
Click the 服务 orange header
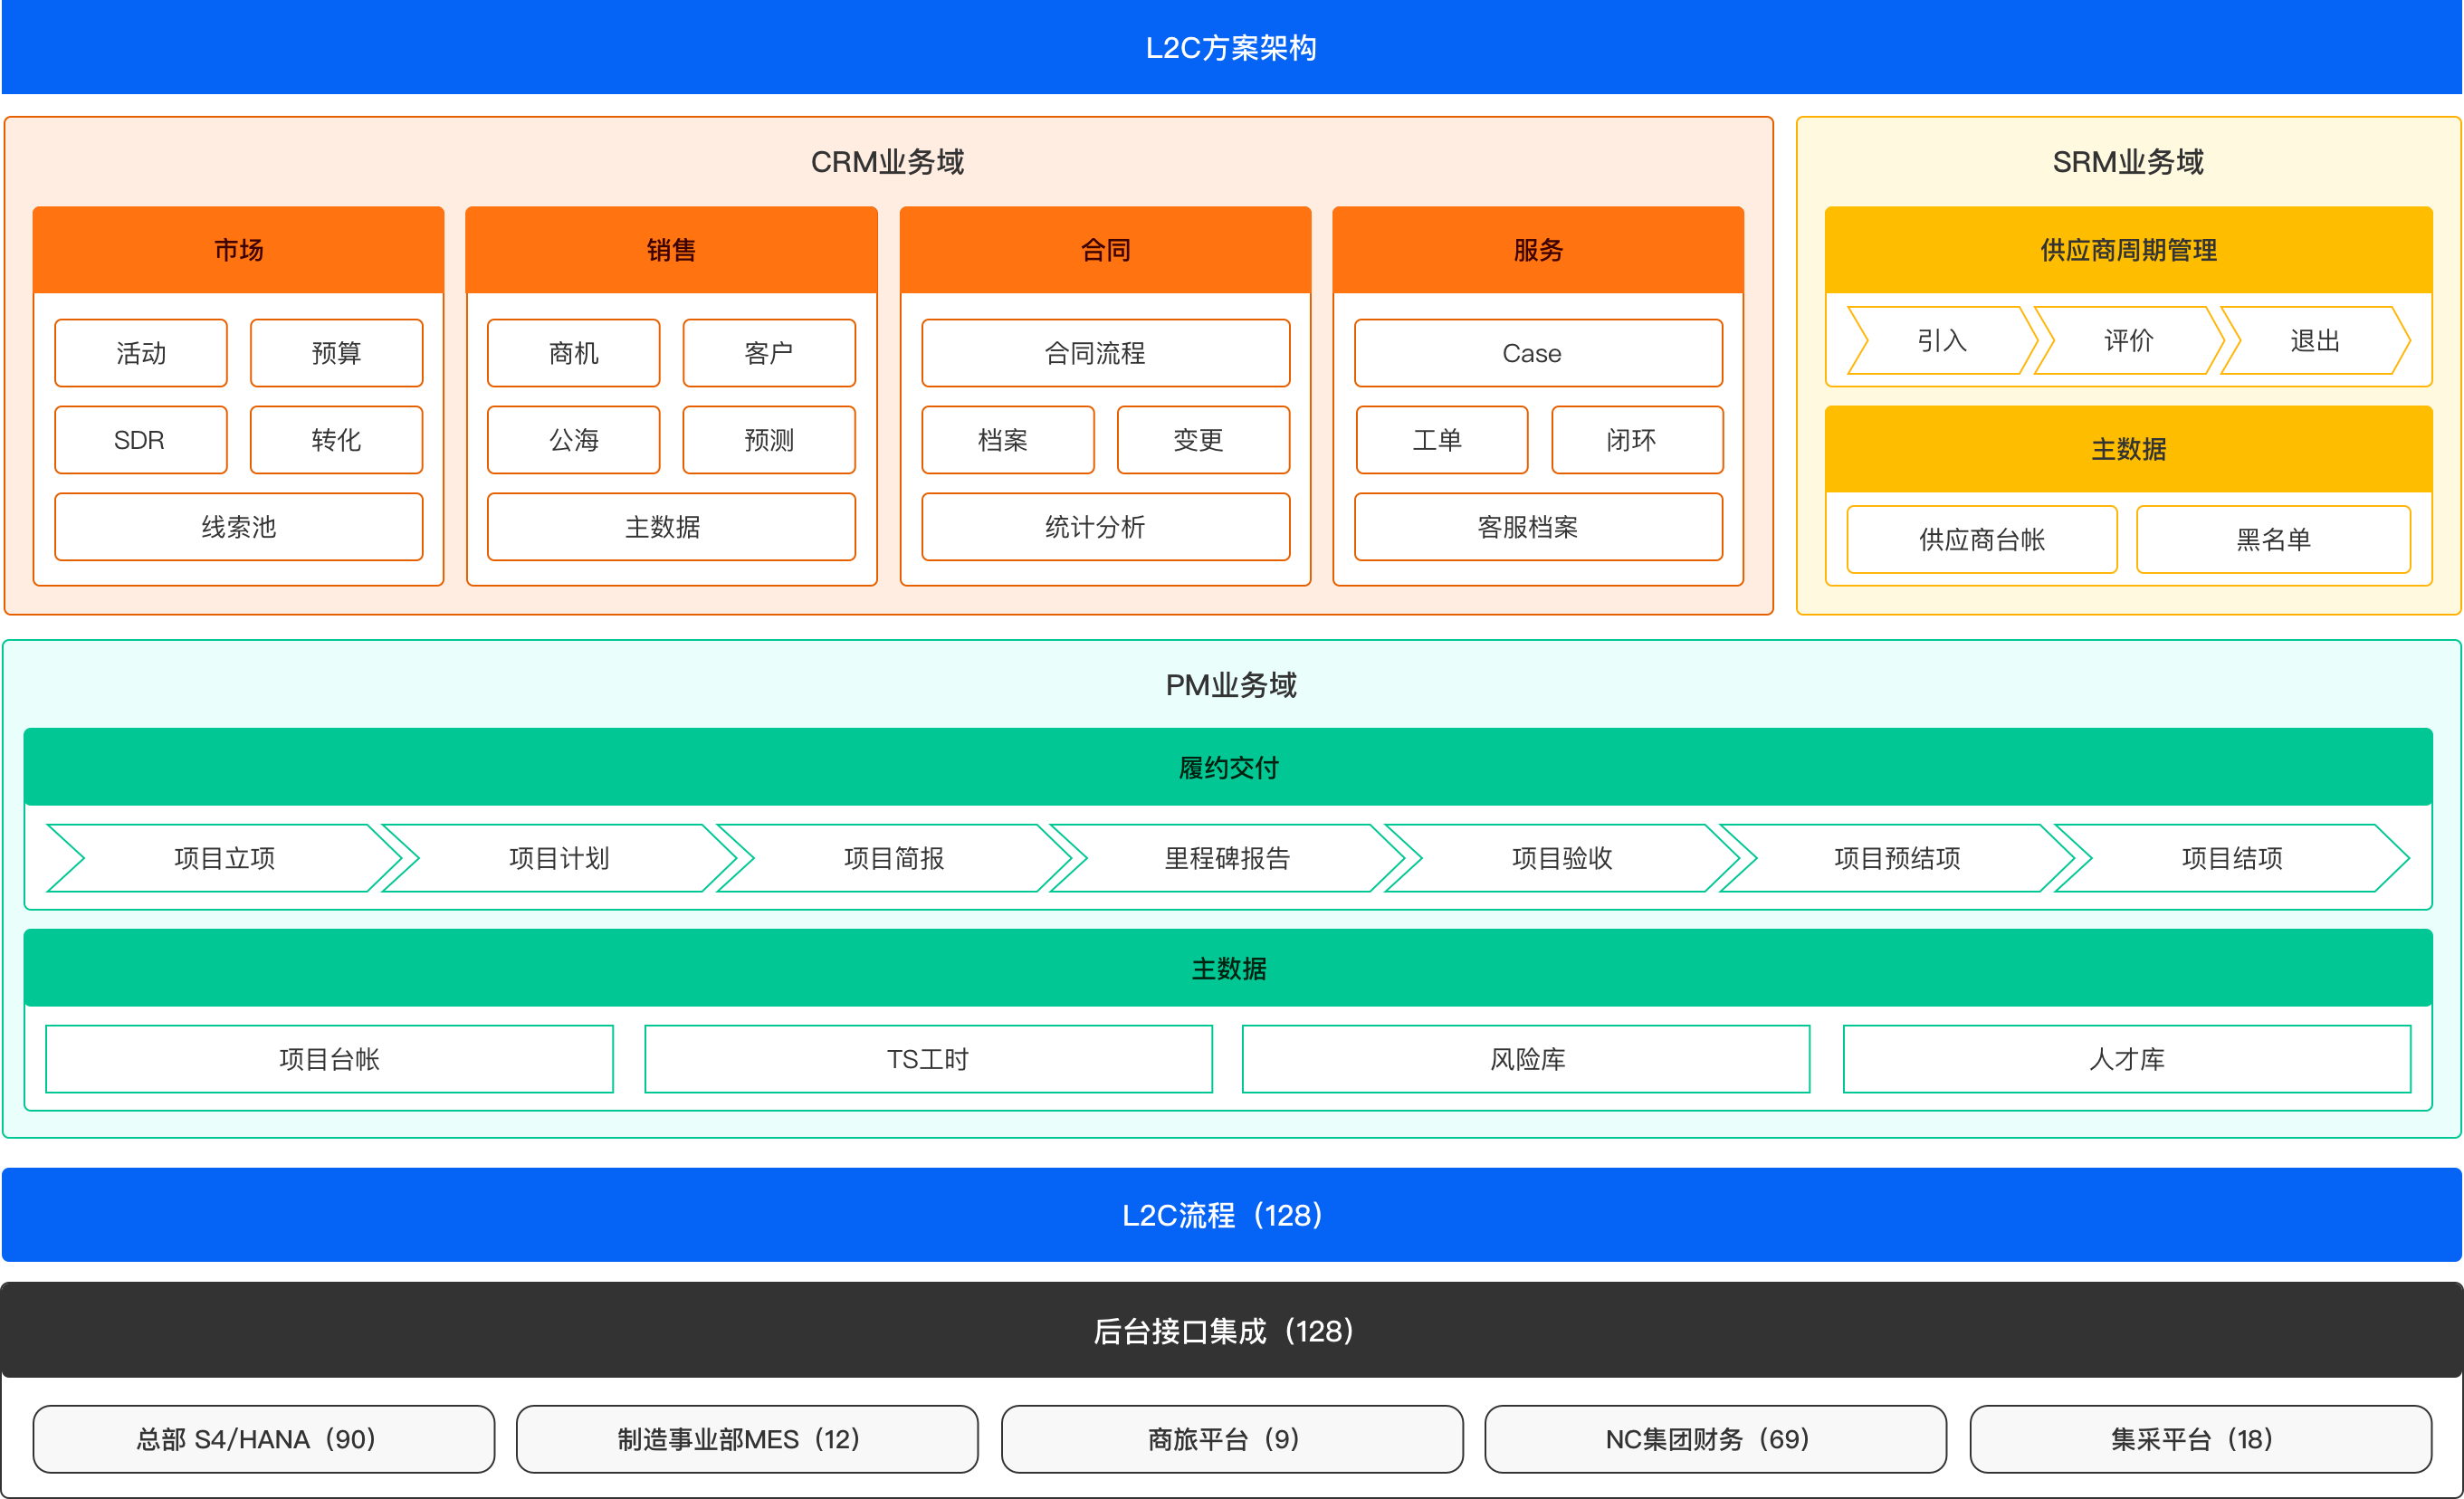[x=1538, y=250]
